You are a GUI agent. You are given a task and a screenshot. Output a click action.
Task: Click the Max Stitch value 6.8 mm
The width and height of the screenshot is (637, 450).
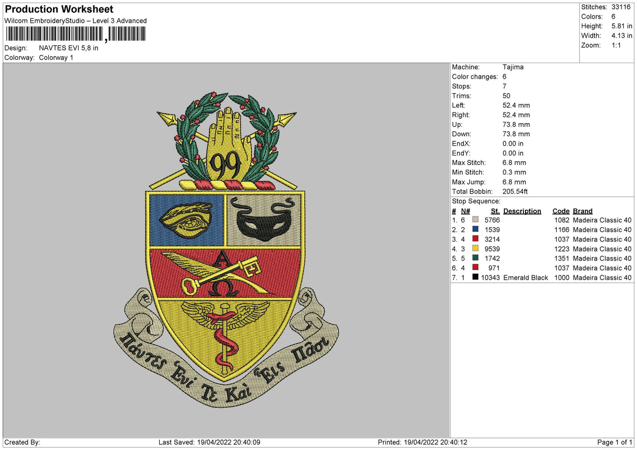514,162
